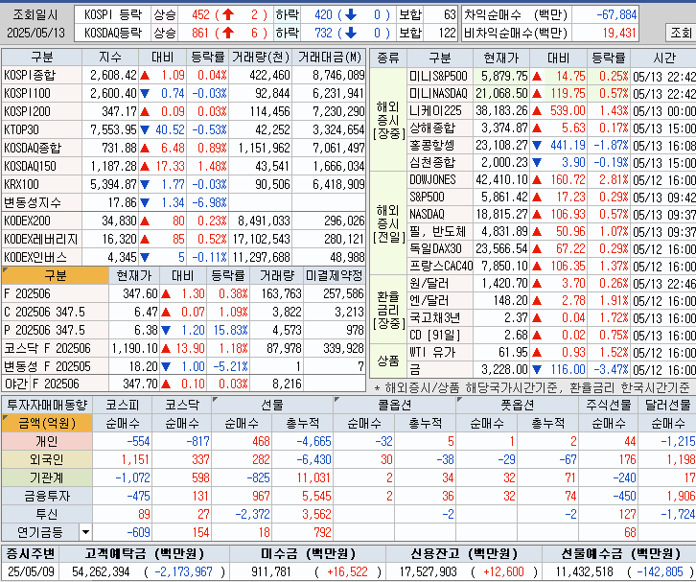Viewport: 696px width, 582px height.
Task: Click the blue down triangle in 홍콩항셍 row
Action: [537, 146]
